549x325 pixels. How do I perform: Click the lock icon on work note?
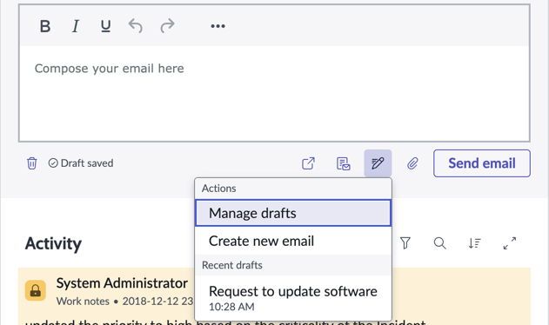coord(36,290)
